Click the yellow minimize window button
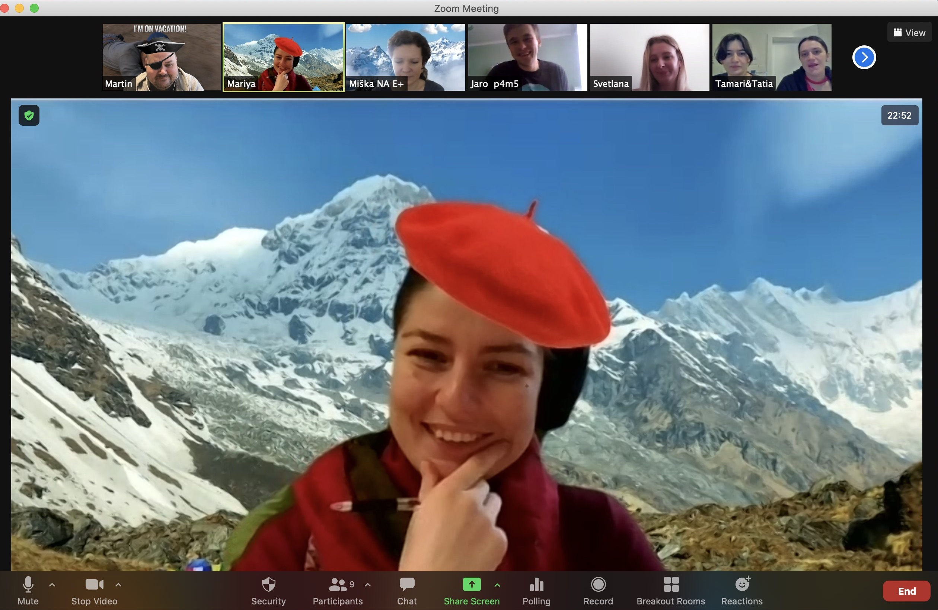Viewport: 938px width, 610px height. 19,8
